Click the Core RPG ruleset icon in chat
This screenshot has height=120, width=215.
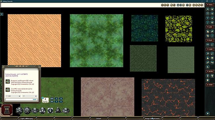pos(8,90)
